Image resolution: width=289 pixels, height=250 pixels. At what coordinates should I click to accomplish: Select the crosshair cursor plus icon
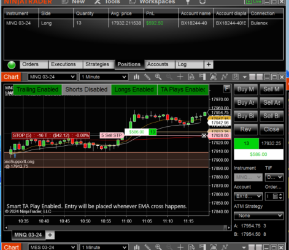180,77
